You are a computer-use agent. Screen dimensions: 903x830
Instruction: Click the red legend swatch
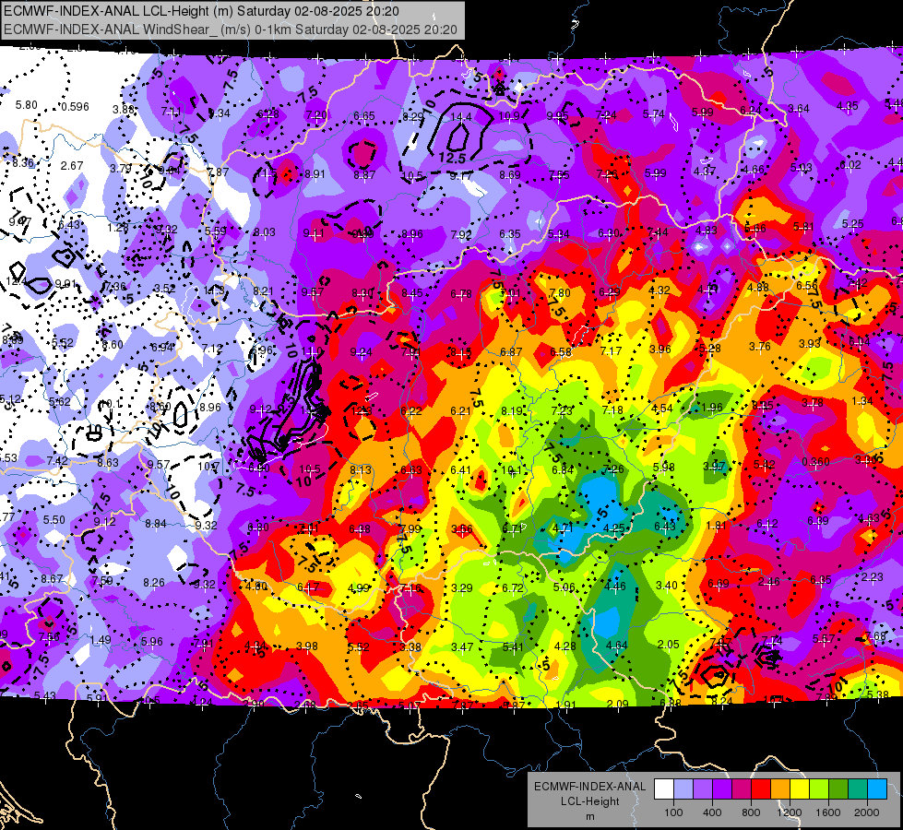(x=761, y=789)
